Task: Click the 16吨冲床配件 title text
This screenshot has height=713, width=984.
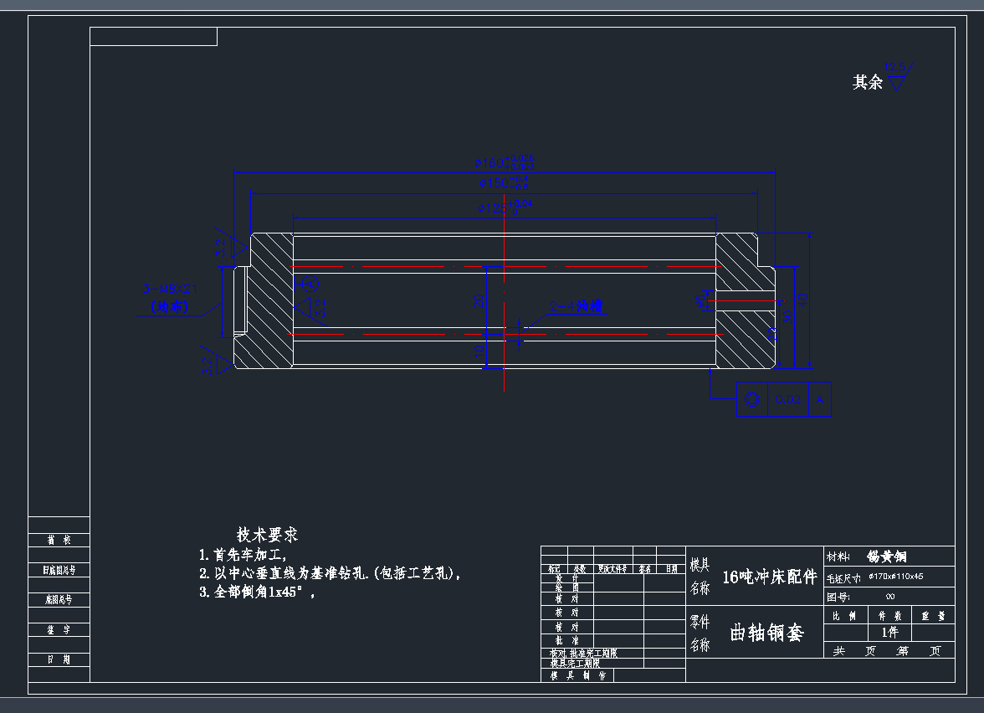Action: (770, 577)
